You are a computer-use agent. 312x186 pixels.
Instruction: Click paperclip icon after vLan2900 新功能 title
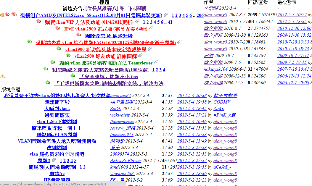150,48
